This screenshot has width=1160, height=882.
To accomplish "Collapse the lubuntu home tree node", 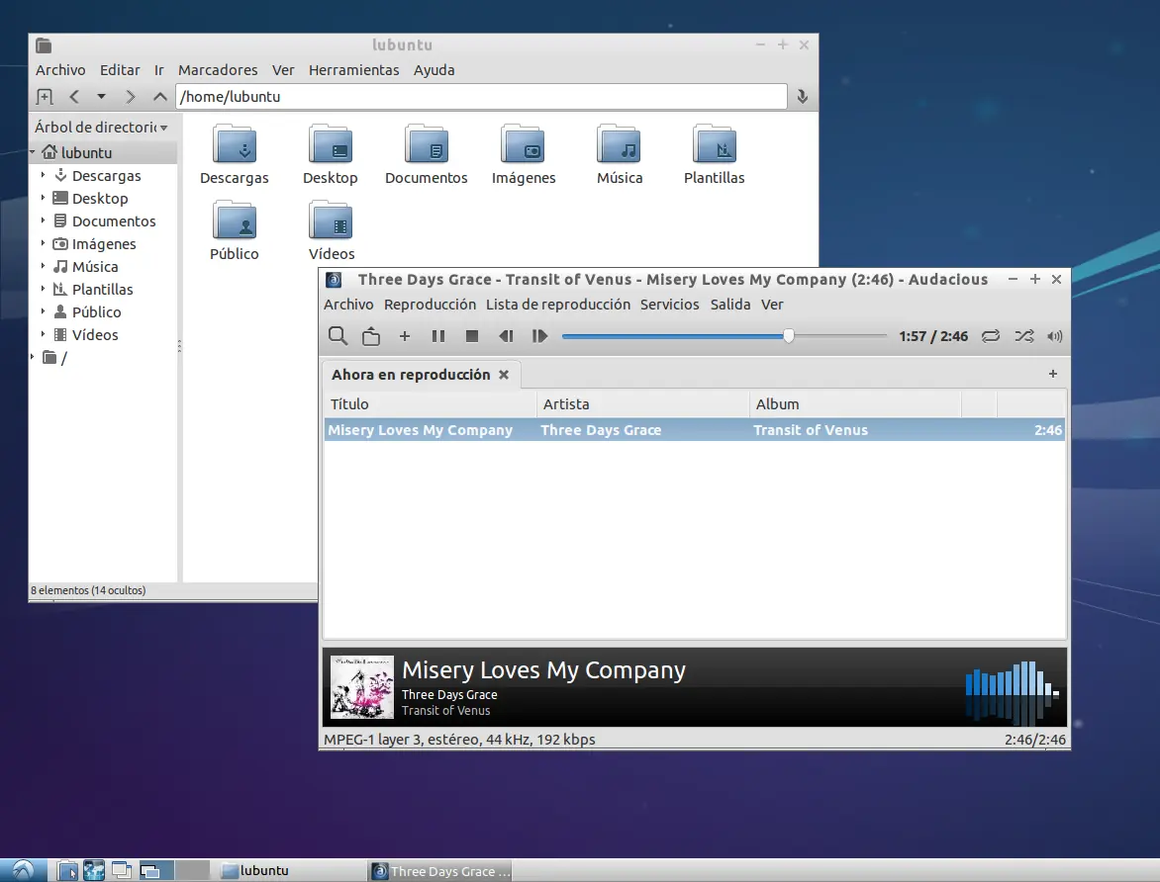I will click(x=33, y=152).
